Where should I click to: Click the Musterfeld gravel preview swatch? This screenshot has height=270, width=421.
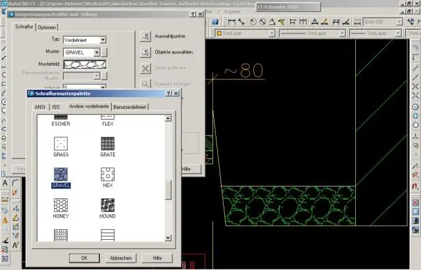[85, 64]
